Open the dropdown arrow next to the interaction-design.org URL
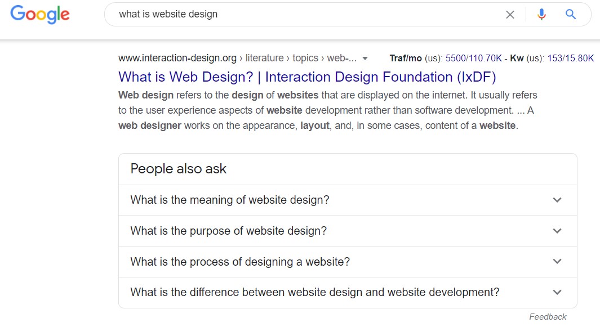The height and width of the screenshot is (327, 600). click(x=365, y=59)
